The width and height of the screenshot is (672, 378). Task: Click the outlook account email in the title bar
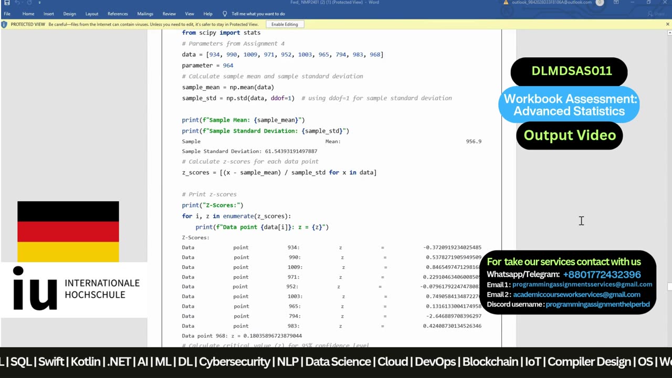(x=552, y=3)
